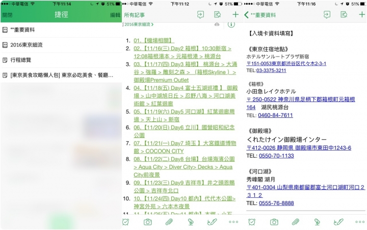Open the note info (i) icon

coord(231,24)
